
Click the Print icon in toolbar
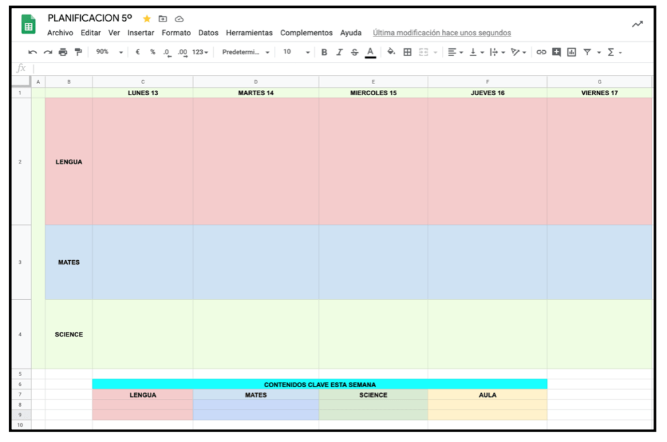[63, 52]
